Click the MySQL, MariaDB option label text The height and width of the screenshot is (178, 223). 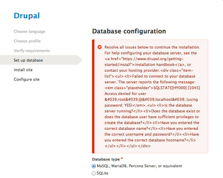coord(139,166)
